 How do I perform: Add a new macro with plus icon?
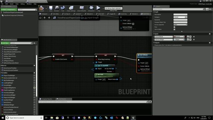[34, 66]
